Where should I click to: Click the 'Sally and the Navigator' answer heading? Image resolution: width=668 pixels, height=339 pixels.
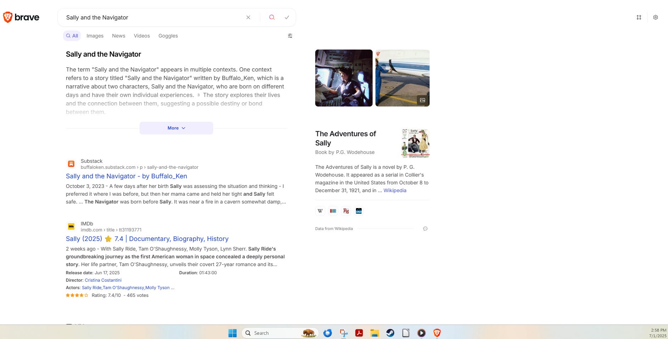pos(103,54)
